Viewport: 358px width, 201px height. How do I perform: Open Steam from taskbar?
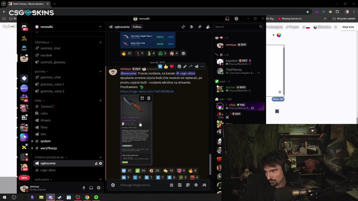click(60, 197)
